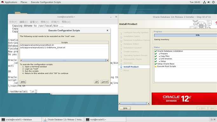Select the orainstRoot.sh script row
Viewport: 217px width, 122px height.
[x=64, y=45]
